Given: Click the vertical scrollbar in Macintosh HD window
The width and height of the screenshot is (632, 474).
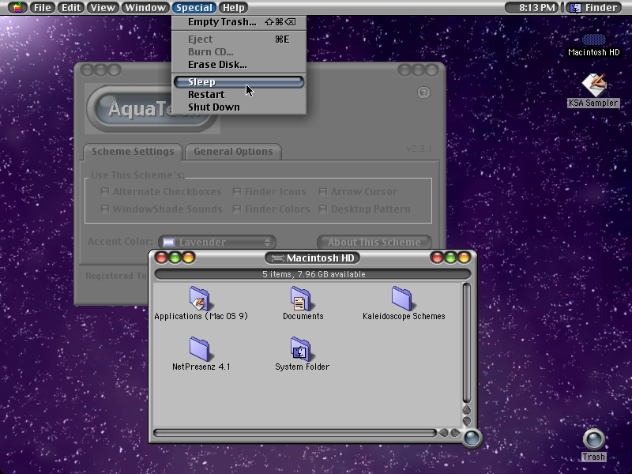Looking at the screenshot, I should pos(467,343).
